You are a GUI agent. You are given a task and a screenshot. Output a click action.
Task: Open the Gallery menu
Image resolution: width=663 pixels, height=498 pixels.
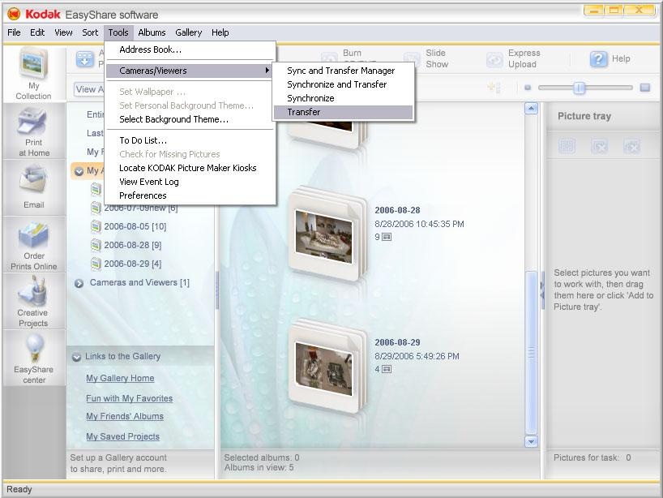pos(189,32)
